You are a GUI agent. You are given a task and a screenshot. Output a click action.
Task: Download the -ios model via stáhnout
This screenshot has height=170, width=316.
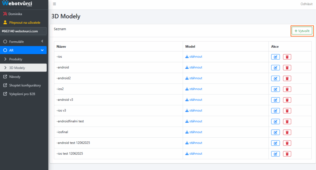194,57
